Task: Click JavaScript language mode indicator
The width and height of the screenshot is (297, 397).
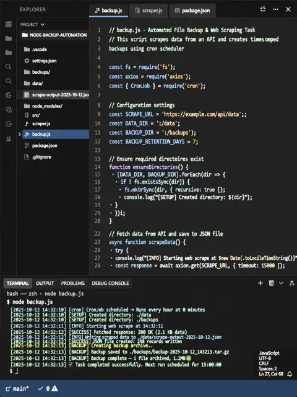Action: tap(269, 353)
